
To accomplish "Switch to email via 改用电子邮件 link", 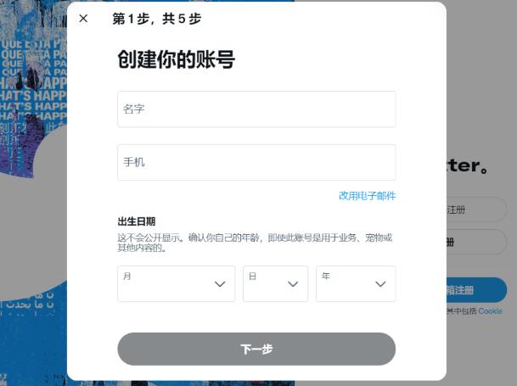I will (367, 196).
